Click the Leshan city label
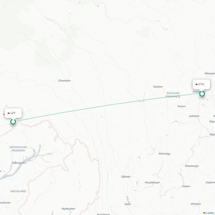Screen dimensions: 215x215 pos(193,116)
